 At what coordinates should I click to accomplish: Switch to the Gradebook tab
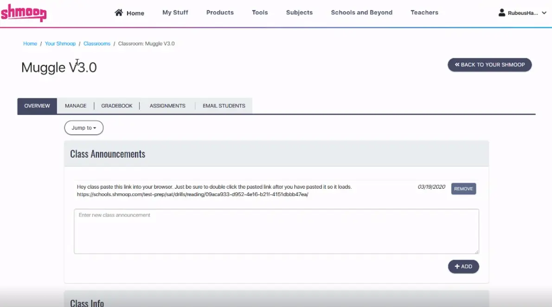pyautogui.click(x=117, y=106)
